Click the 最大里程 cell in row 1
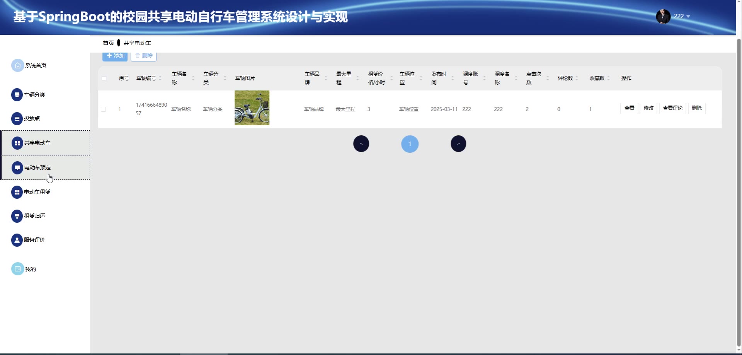742x355 pixels. 345,109
